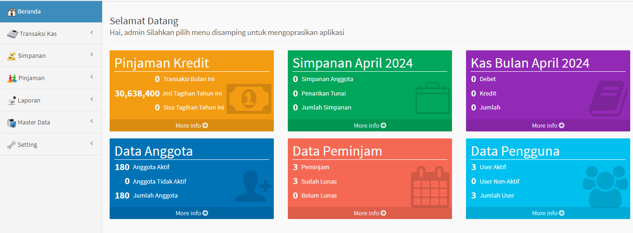This screenshot has width=633, height=233.
Task: Click the add-person icon in Data Anggota
Action: point(253,186)
